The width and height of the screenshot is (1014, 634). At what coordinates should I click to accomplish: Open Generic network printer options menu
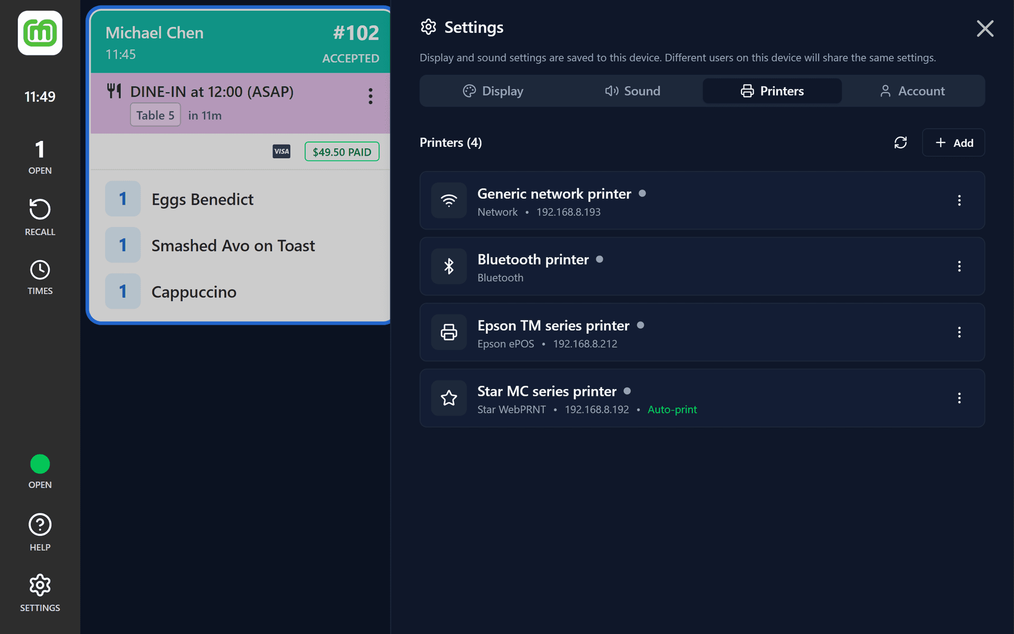(959, 200)
